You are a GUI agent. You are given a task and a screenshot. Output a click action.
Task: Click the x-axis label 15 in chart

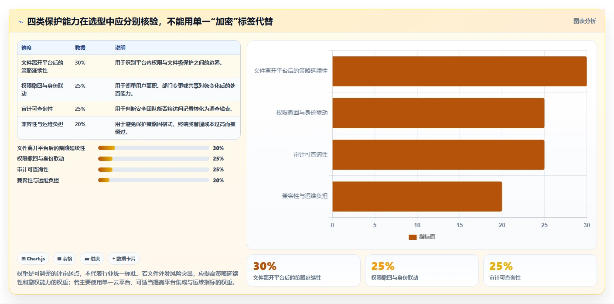click(460, 225)
